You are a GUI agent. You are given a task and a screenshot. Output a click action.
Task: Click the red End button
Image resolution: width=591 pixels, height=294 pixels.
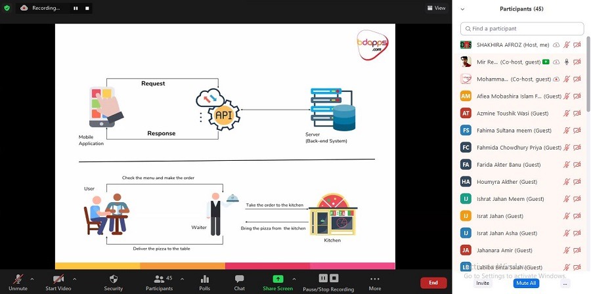pyautogui.click(x=433, y=283)
